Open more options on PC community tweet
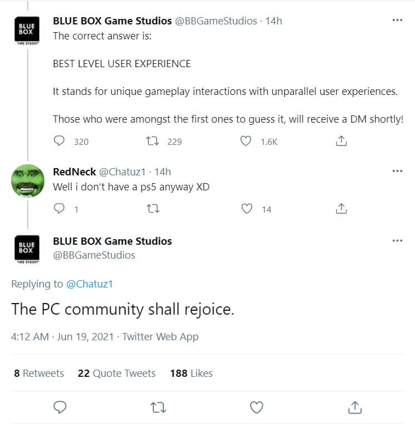Screen dimensions: 415x424 [x=397, y=241]
